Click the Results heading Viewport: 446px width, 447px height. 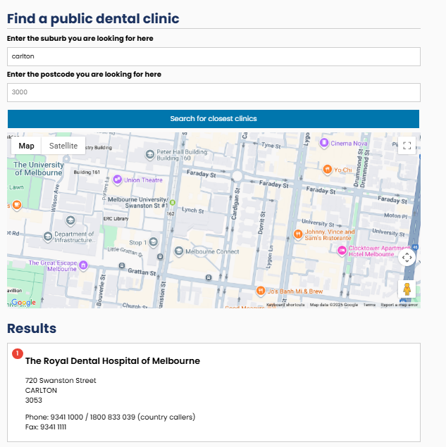[x=32, y=329]
